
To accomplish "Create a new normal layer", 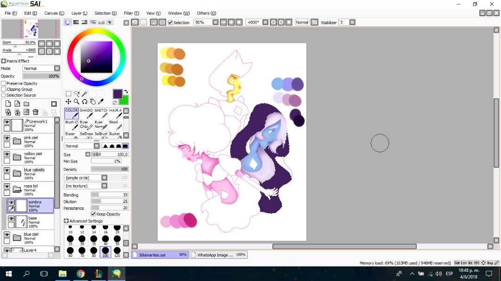I will click(8, 104).
